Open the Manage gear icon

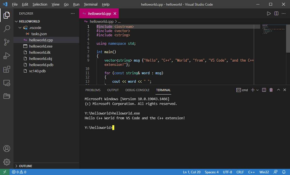coord(7,162)
